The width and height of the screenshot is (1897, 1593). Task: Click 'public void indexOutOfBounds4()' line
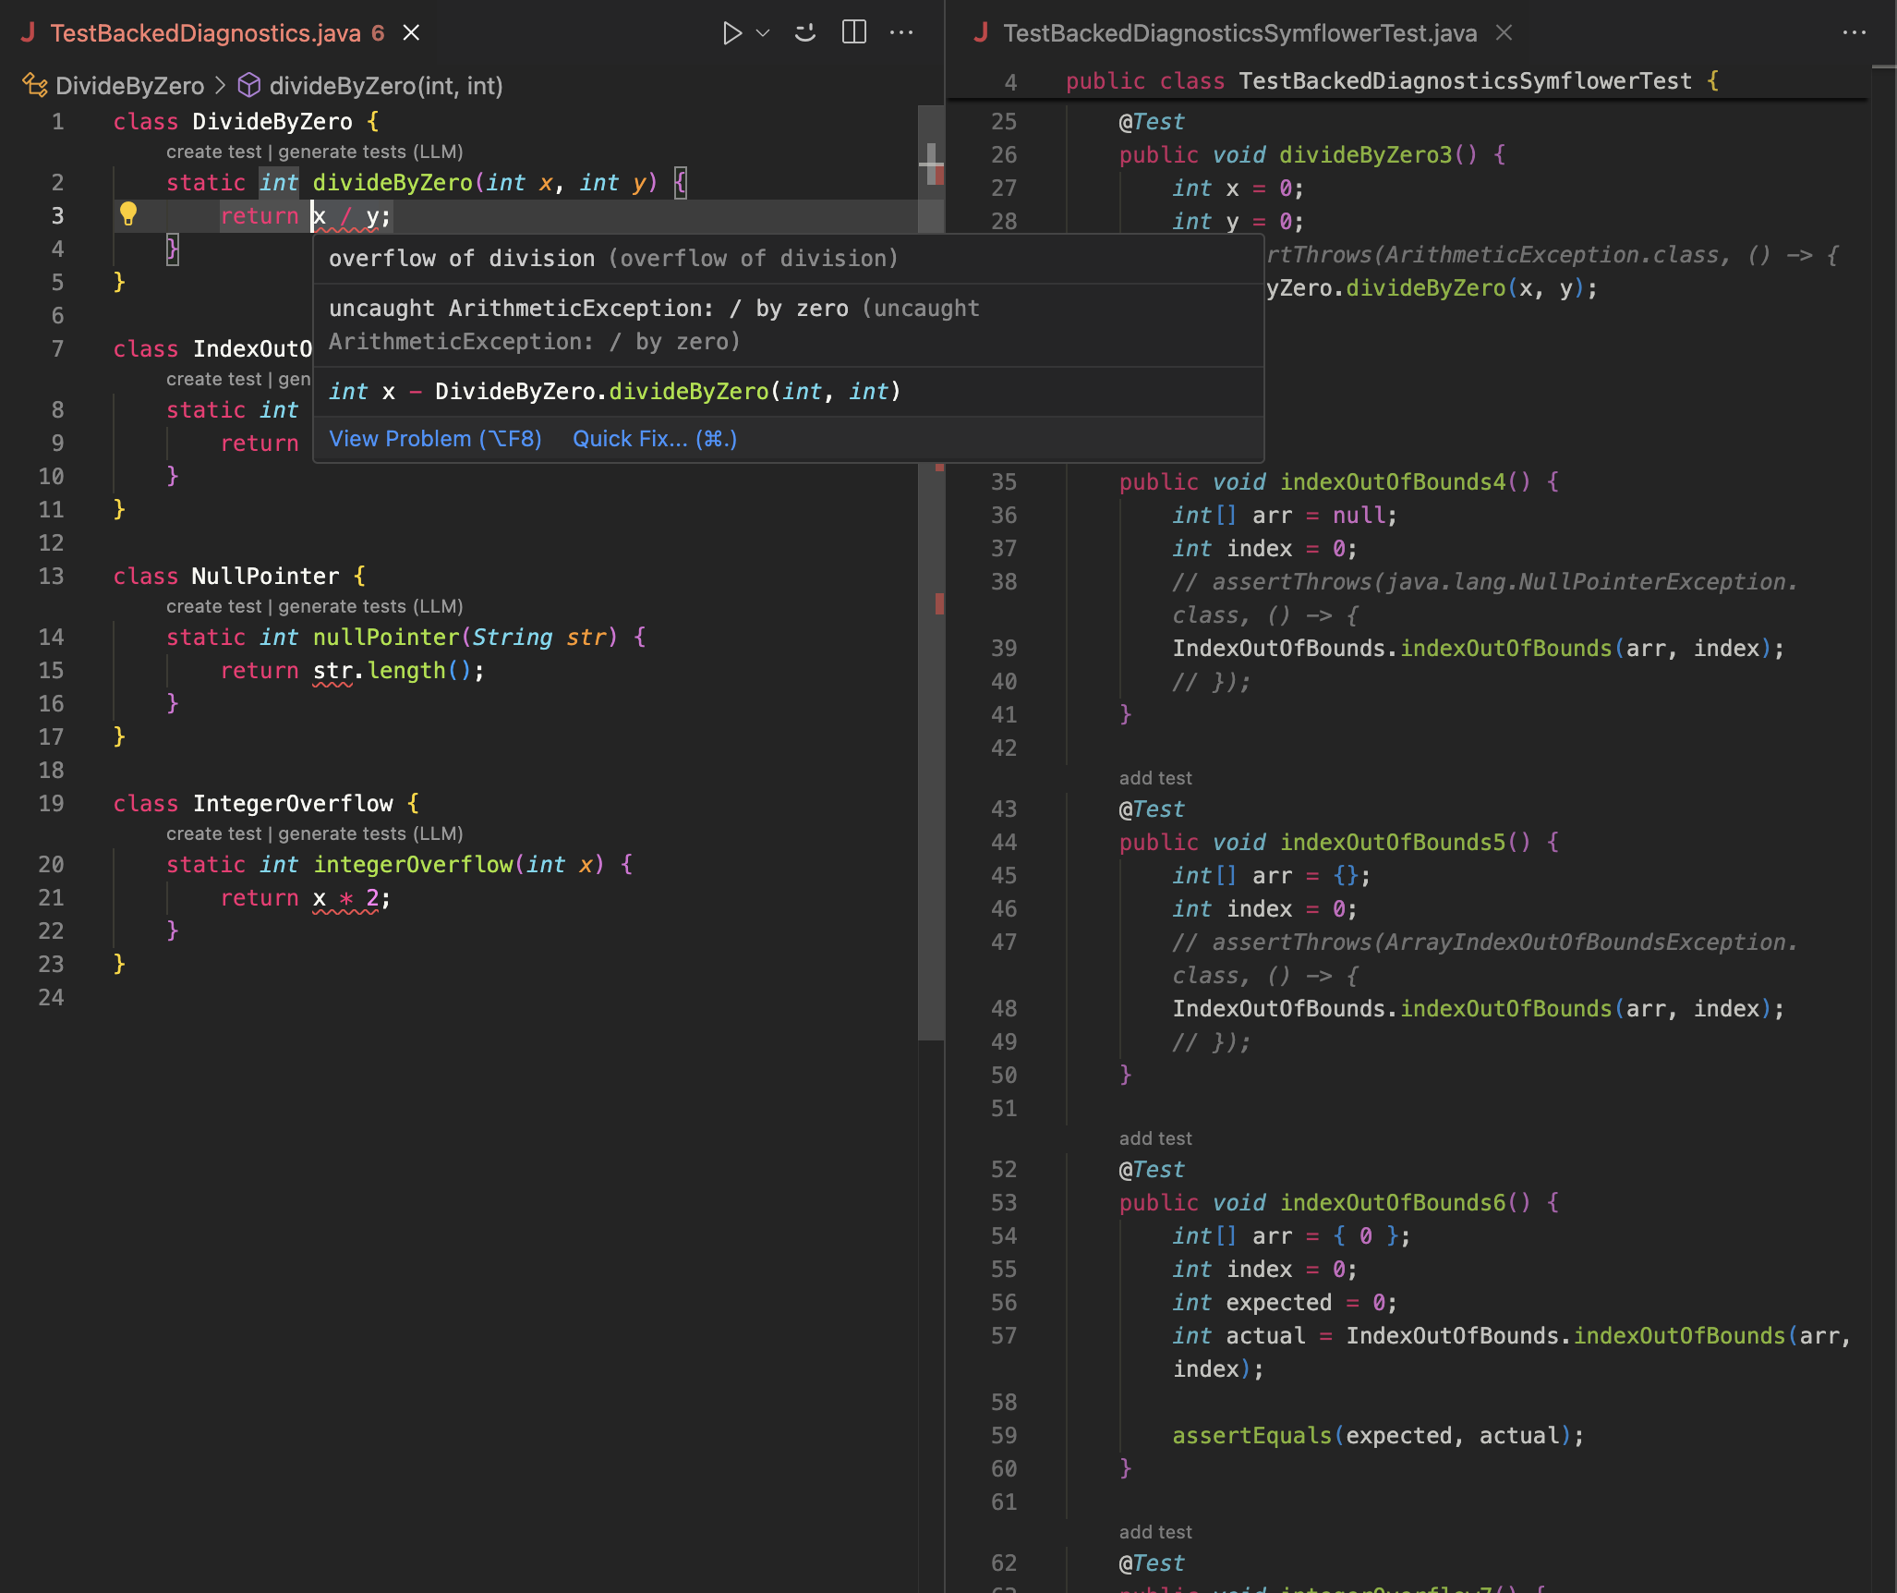(x=1339, y=482)
